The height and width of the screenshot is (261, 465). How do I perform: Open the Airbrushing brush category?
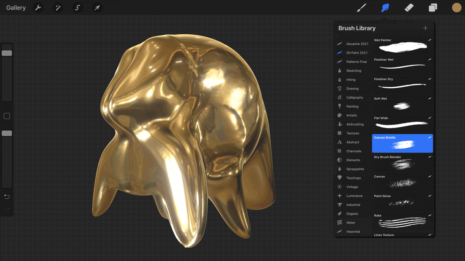355,124
